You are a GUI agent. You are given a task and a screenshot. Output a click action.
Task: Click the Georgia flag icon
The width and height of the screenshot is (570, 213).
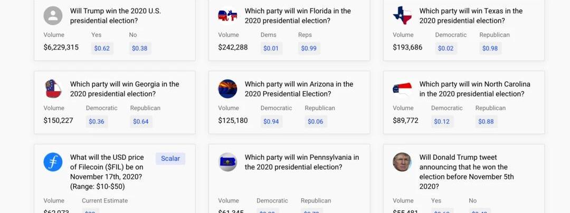click(x=53, y=89)
